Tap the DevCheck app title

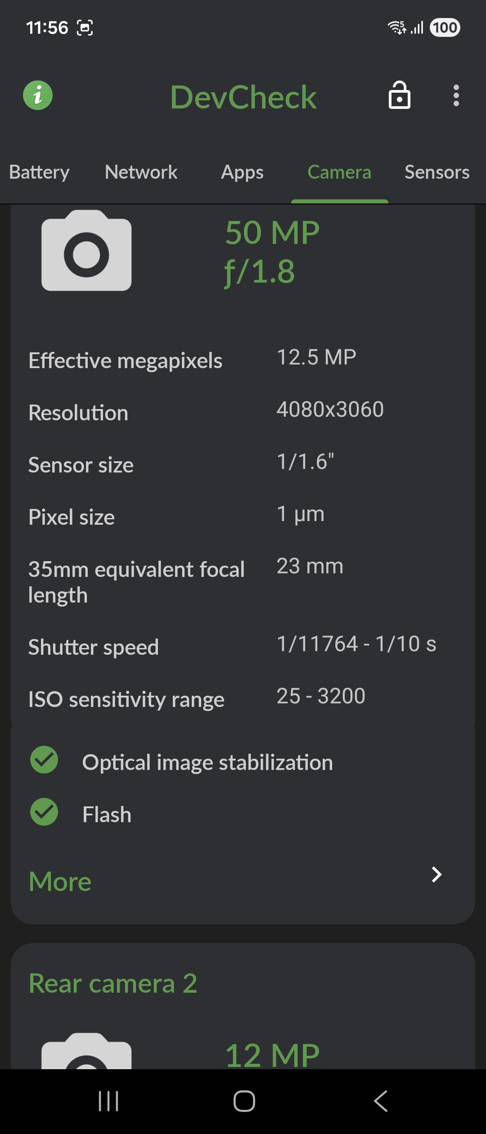(243, 97)
